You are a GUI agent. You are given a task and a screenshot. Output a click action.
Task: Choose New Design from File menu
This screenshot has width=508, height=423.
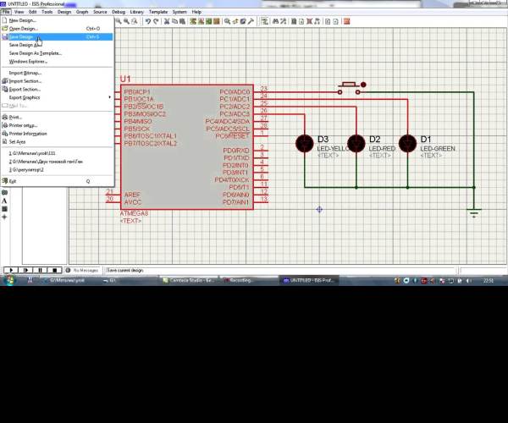57,20
